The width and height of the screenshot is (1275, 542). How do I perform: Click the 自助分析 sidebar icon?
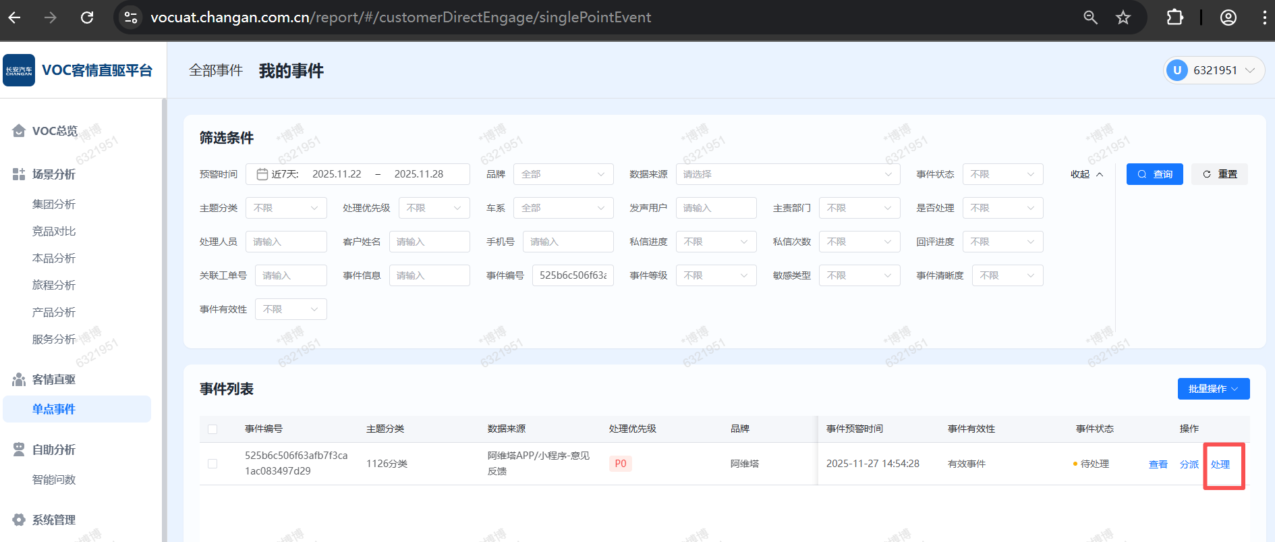coord(19,450)
